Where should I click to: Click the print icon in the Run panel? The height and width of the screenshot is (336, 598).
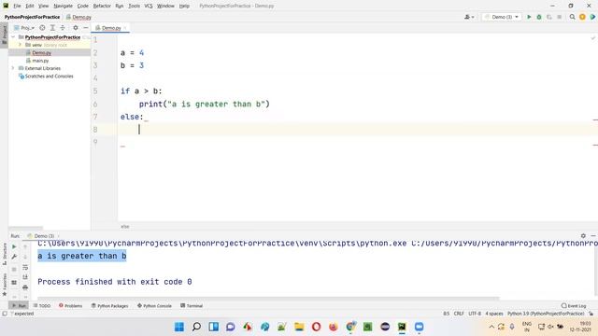pos(25,287)
